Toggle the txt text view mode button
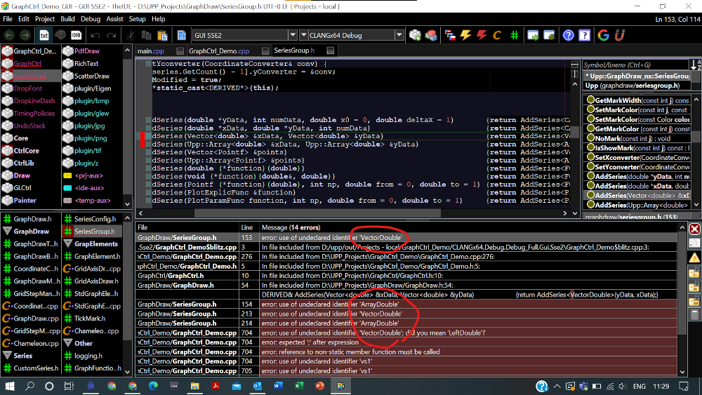This screenshot has height=395, width=702. click(x=44, y=34)
